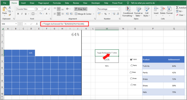Toggle Wrap Text button
187x100 pixels.
tap(81, 9)
